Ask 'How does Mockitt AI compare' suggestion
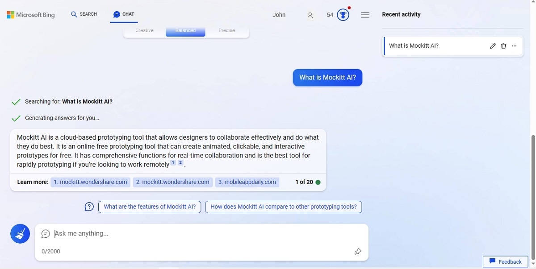536x269 pixels. click(284, 207)
